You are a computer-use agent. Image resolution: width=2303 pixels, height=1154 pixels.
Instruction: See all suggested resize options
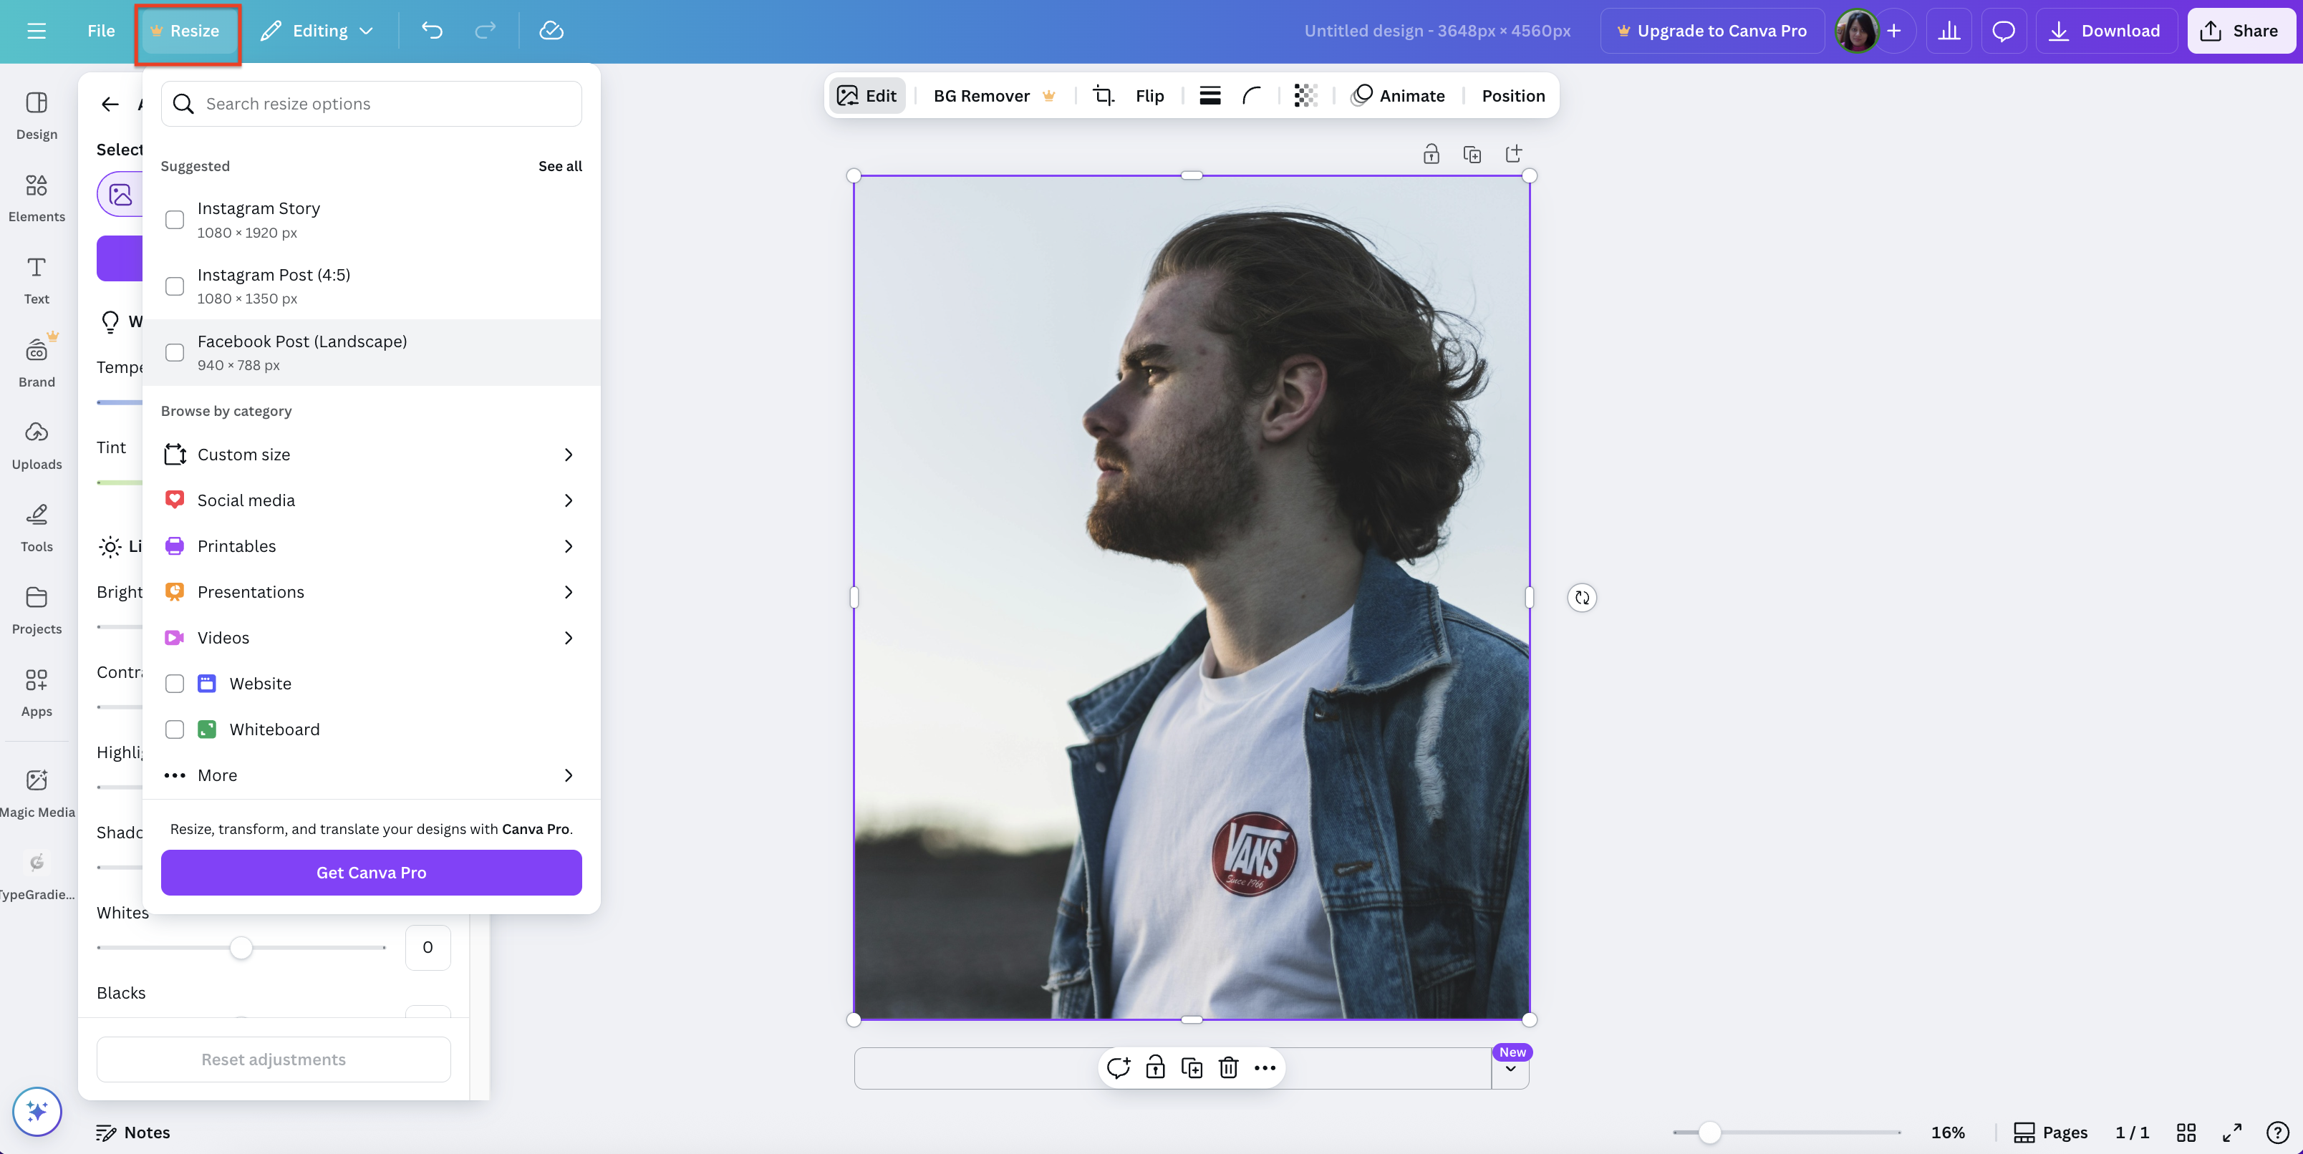coord(560,165)
